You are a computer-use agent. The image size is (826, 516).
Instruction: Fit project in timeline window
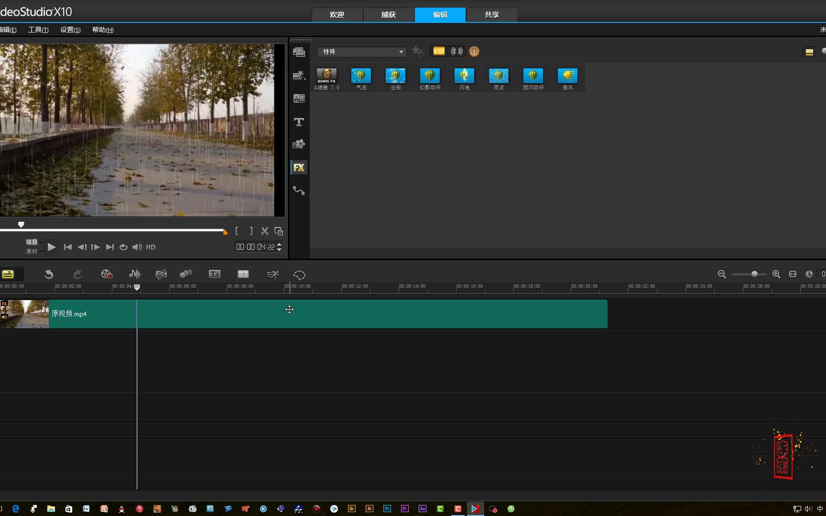[x=793, y=274]
